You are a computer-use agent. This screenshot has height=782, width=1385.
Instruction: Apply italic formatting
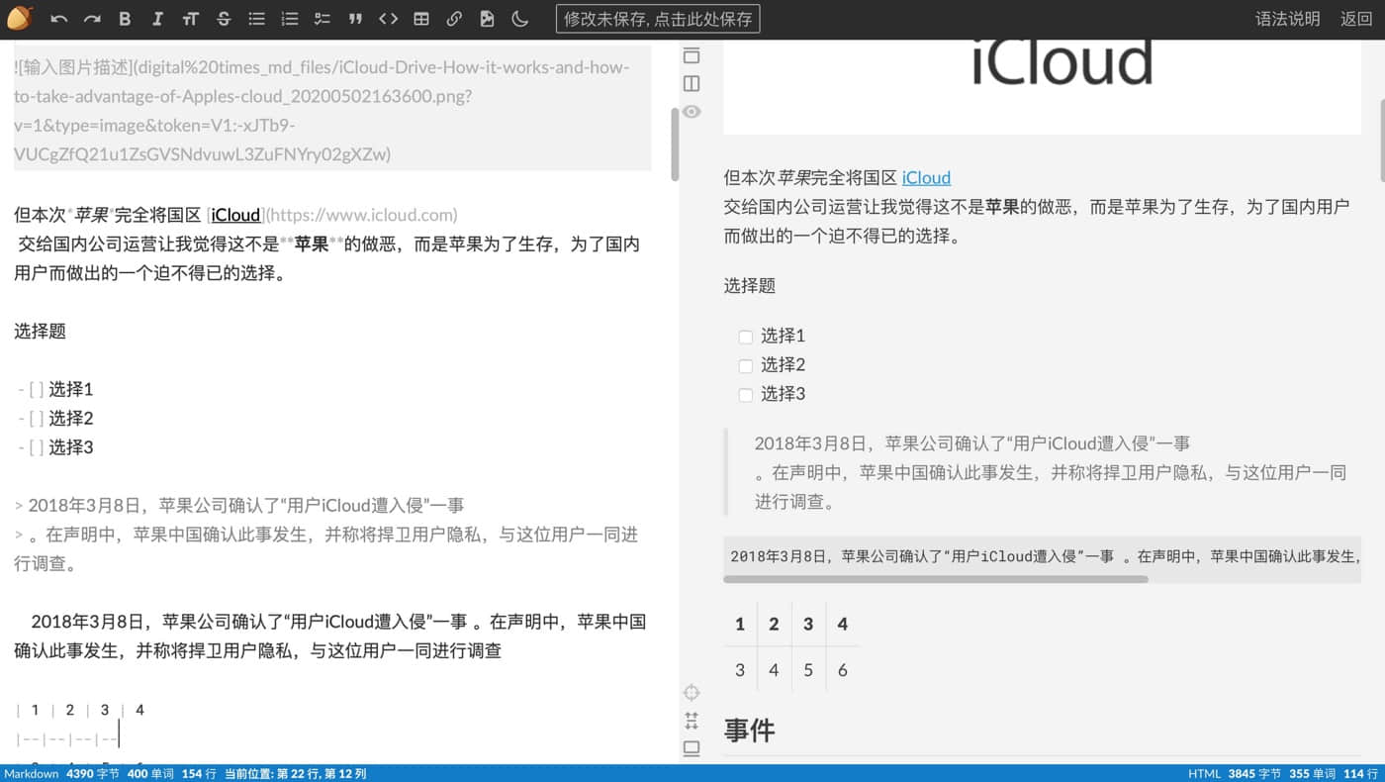157,19
